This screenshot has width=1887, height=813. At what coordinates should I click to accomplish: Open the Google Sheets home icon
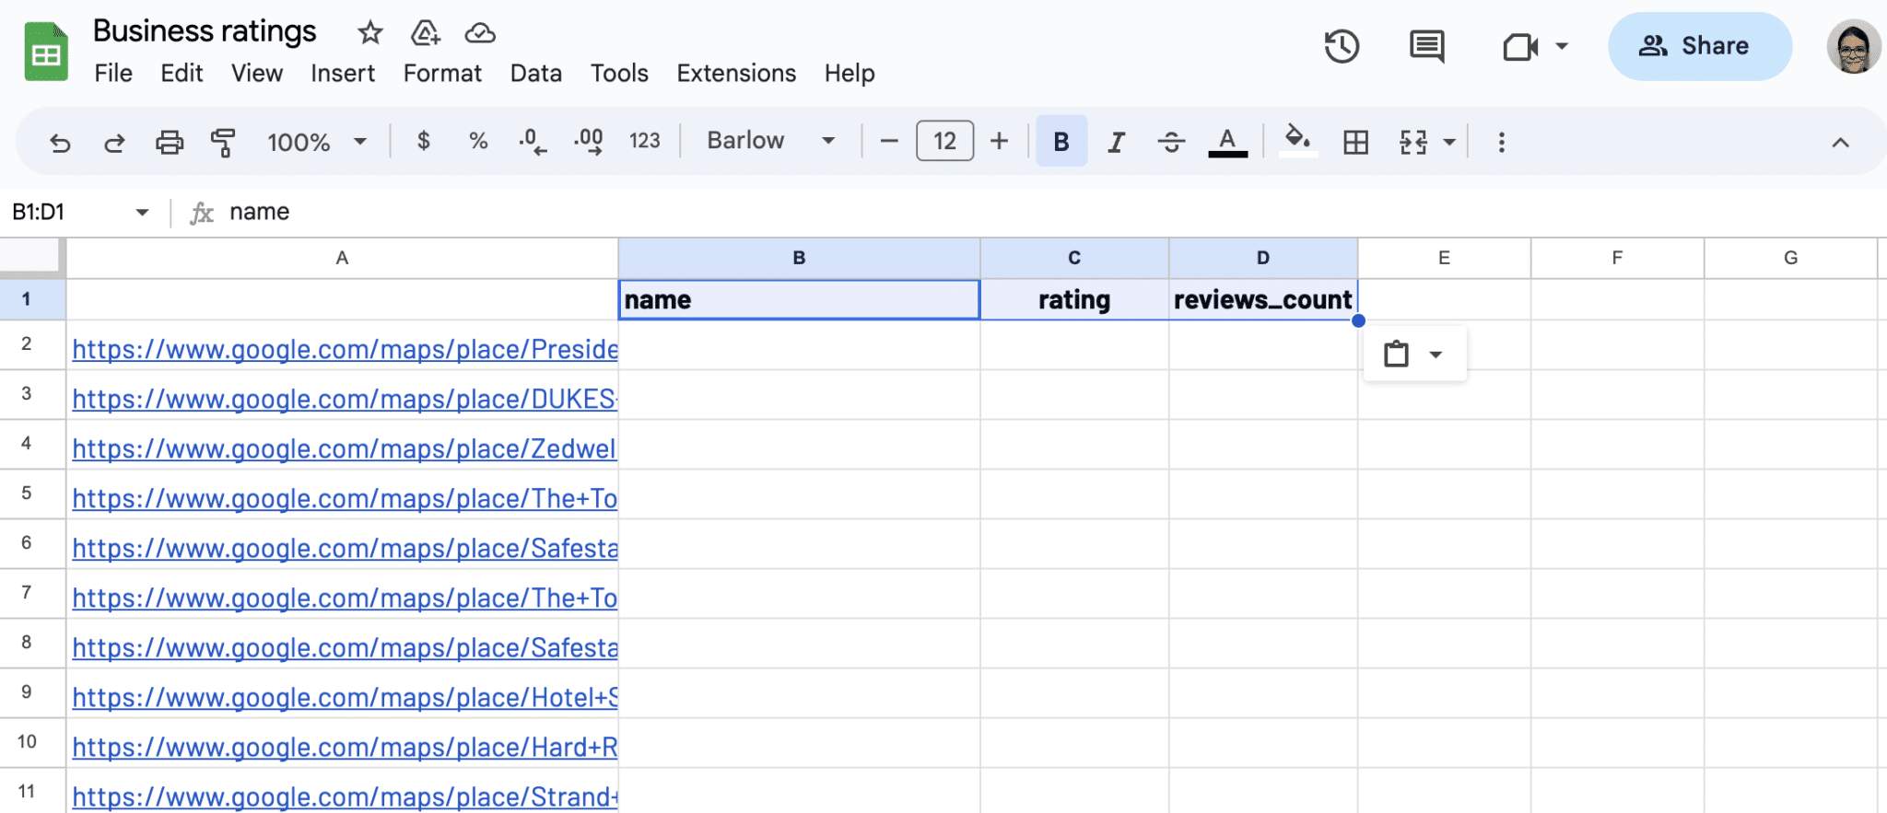pos(46,52)
